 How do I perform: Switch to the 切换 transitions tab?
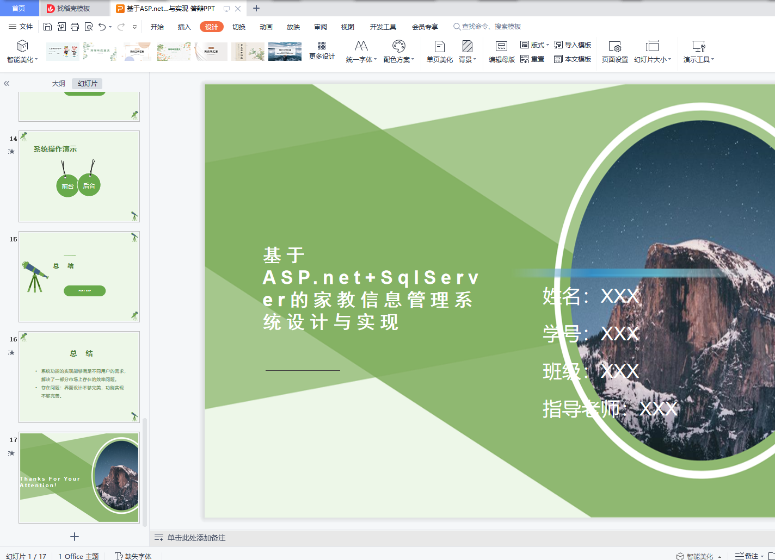click(x=239, y=27)
